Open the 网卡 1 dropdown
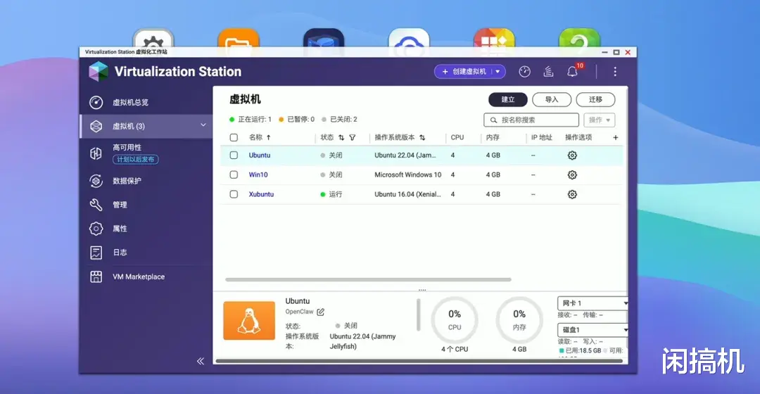This screenshot has width=760, height=394. point(593,303)
